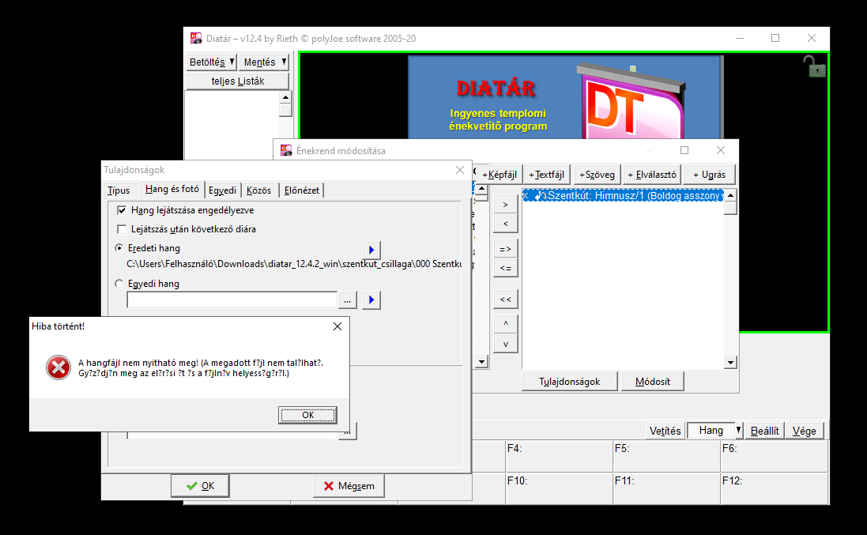
Task: Move item down with 'v' button
Action: pos(505,344)
